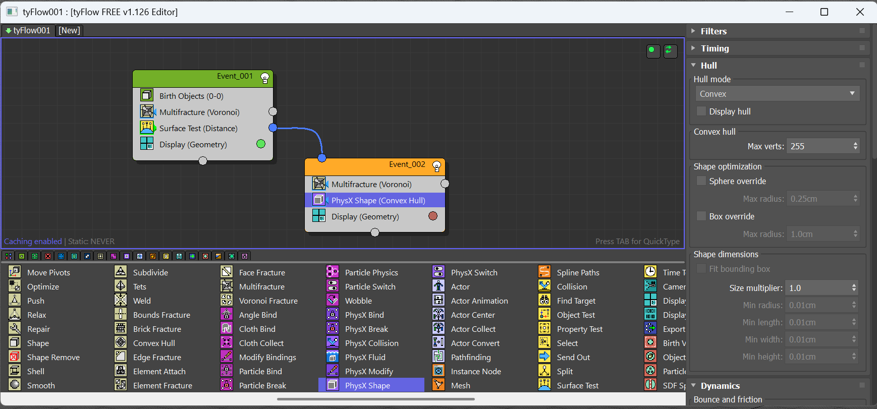Select the PhysX Switch operator icon
877x409 pixels.
438,272
